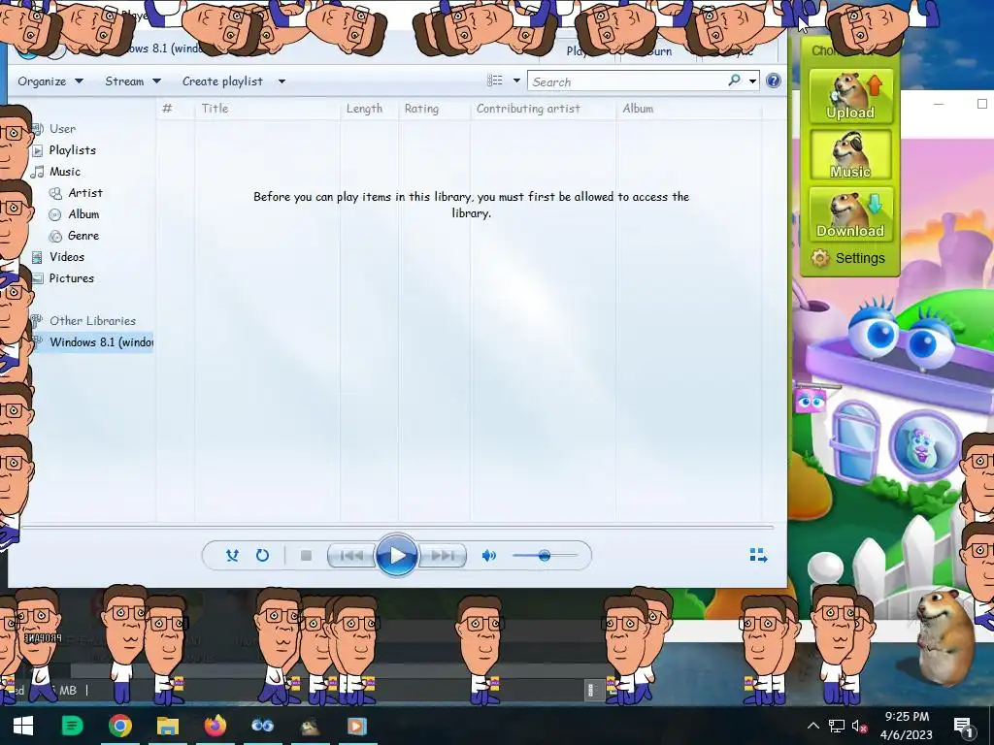Switch to Now Playing view
The width and height of the screenshot is (994, 745).
coord(758,556)
